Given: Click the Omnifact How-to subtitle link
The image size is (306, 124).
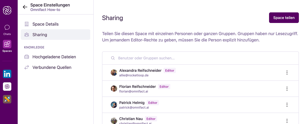Looking at the screenshot, I should [45, 10].
